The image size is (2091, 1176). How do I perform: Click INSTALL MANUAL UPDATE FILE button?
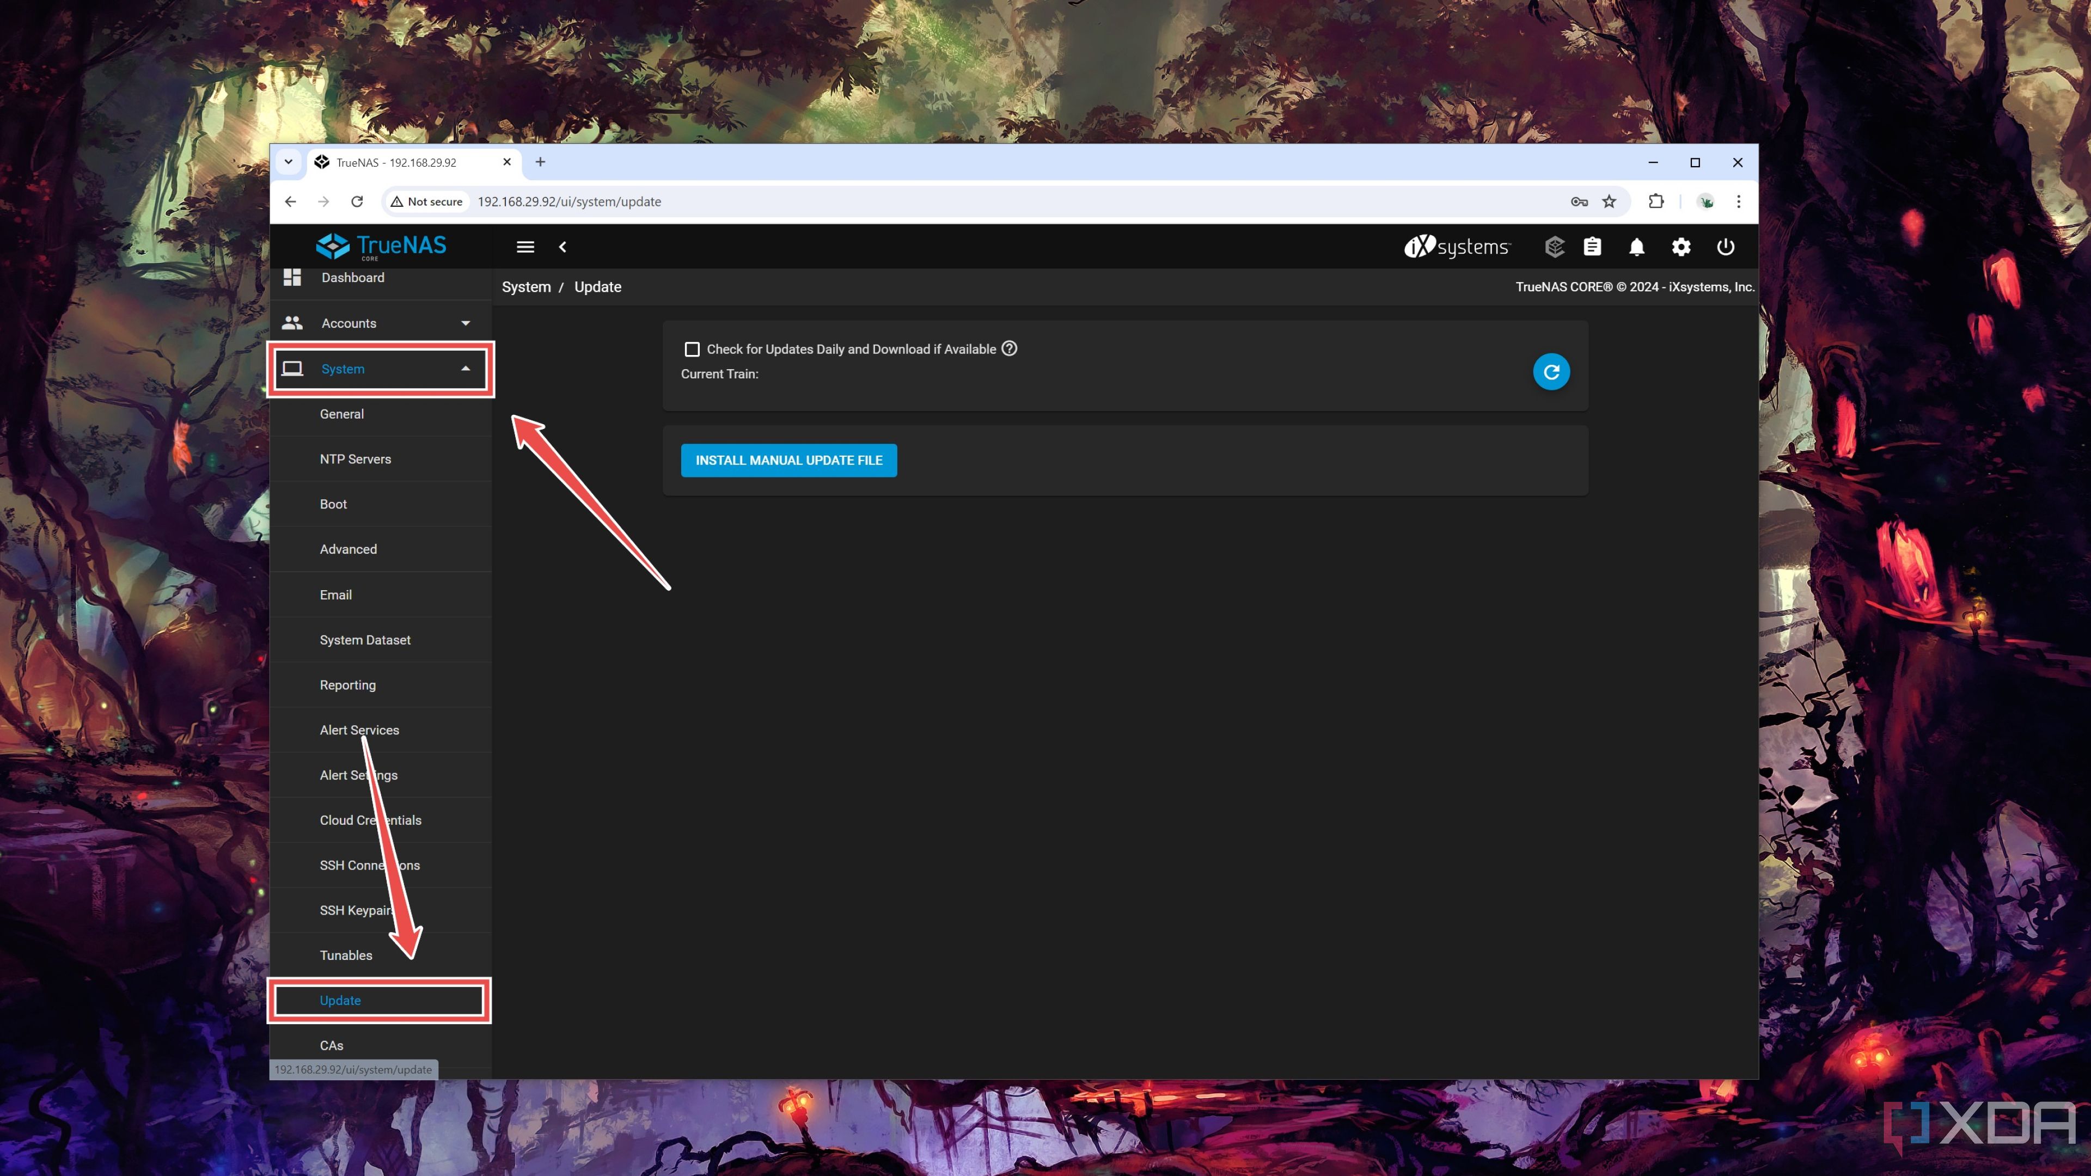pyautogui.click(x=788, y=460)
